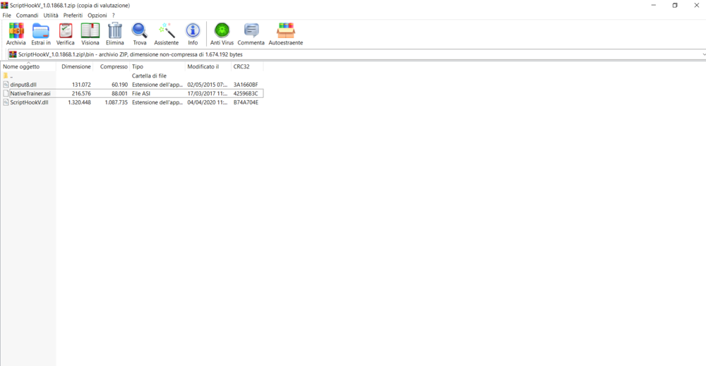Viewport: 706px width, 366px height.
Task: Click the 60.190 compressed value
Action: click(120, 85)
